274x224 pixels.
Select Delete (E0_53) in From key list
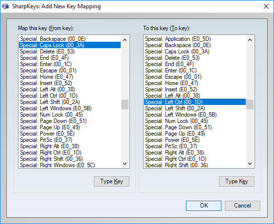click(70, 52)
